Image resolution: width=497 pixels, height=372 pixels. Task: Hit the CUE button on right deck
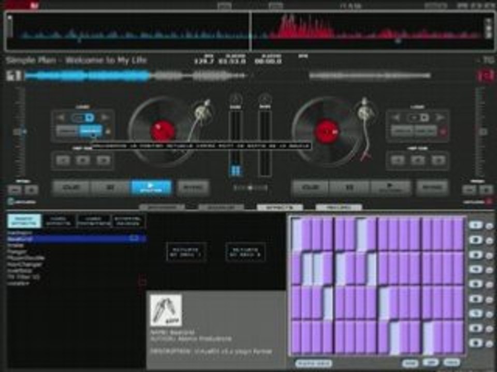pyautogui.click(x=310, y=188)
